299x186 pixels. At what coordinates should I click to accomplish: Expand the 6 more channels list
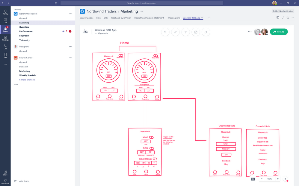(x=27, y=80)
